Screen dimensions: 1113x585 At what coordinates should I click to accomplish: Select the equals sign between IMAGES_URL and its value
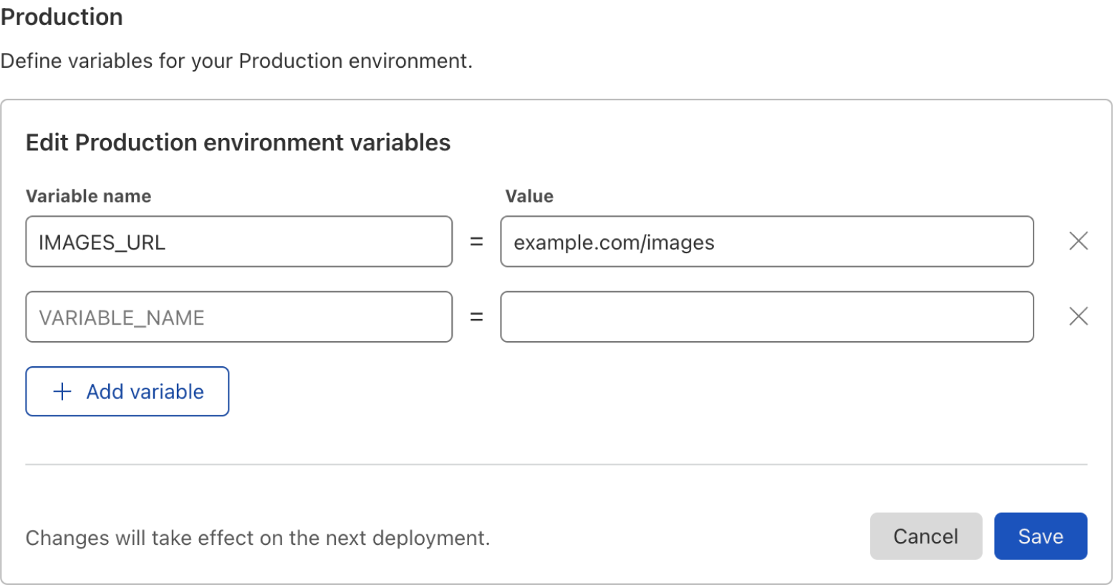476,241
